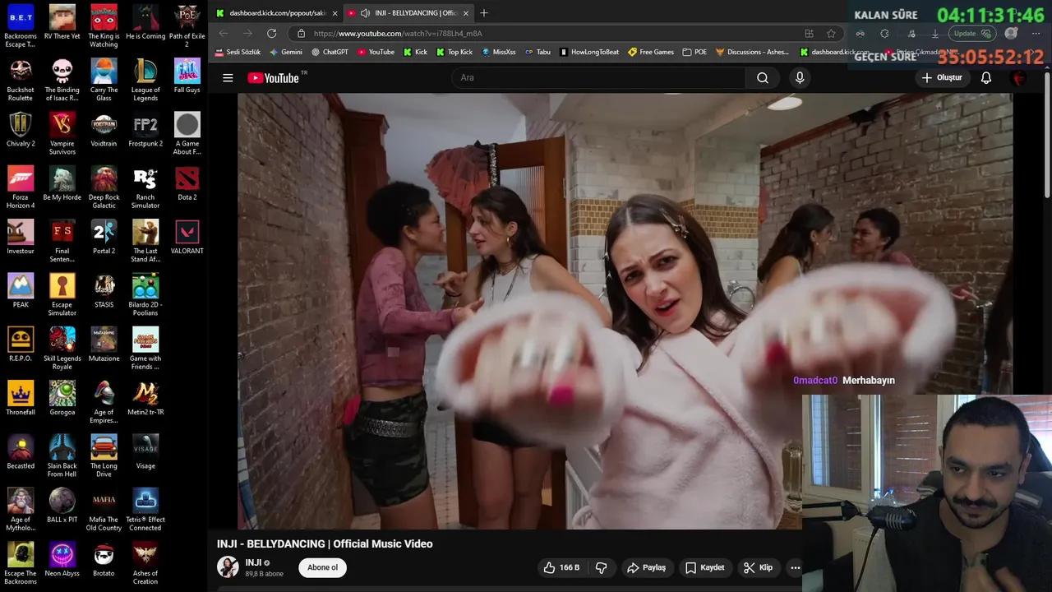Launch Forza Horizon 4 shortcut
This screenshot has height=592, width=1052.
[21, 187]
